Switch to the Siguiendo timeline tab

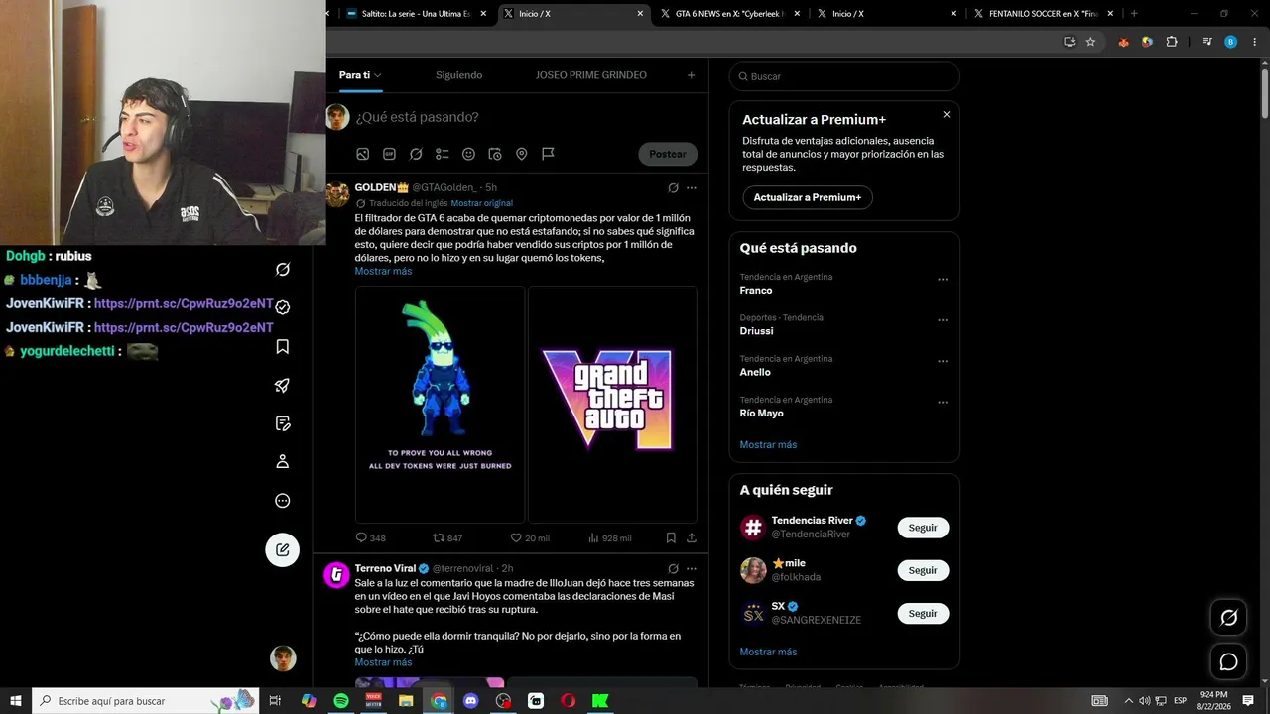click(x=458, y=75)
